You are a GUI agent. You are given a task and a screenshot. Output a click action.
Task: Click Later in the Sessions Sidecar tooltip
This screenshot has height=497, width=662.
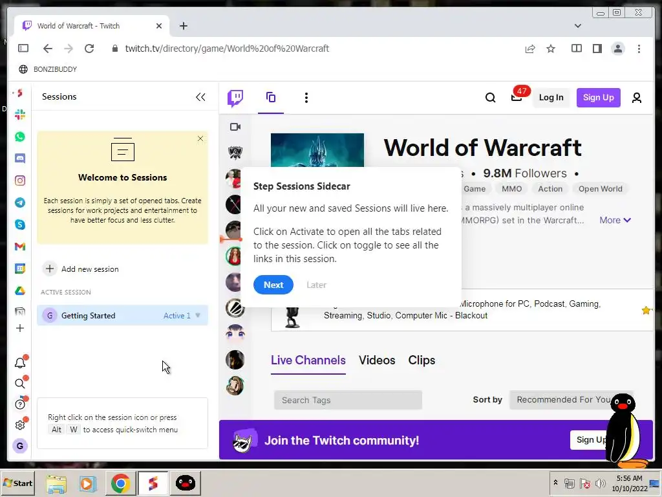click(x=316, y=285)
